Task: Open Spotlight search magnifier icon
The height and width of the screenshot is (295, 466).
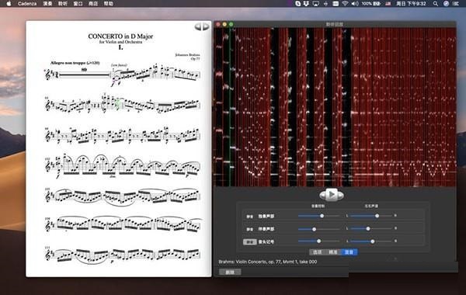Action: [436, 4]
